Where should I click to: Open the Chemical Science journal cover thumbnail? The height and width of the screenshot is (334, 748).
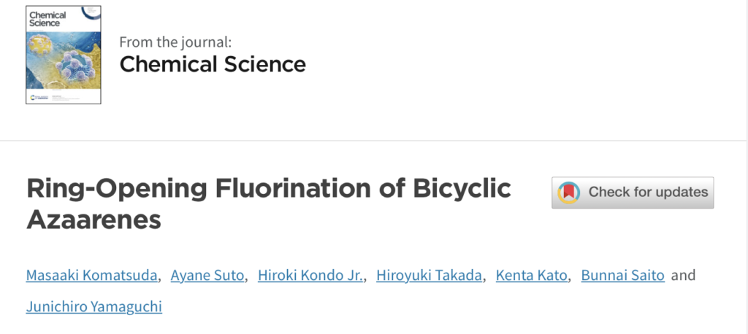(x=64, y=55)
